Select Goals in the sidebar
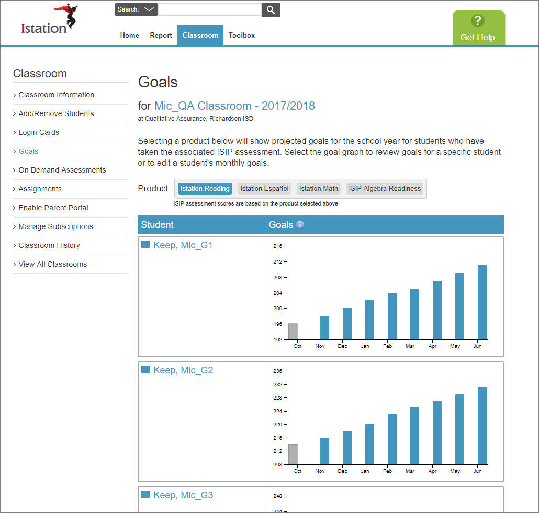This screenshot has height=513, width=539. (x=28, y=151)
